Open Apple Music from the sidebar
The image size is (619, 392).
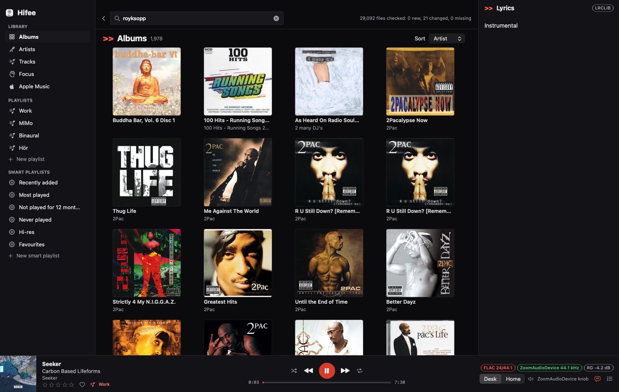(x=47, y=86)
